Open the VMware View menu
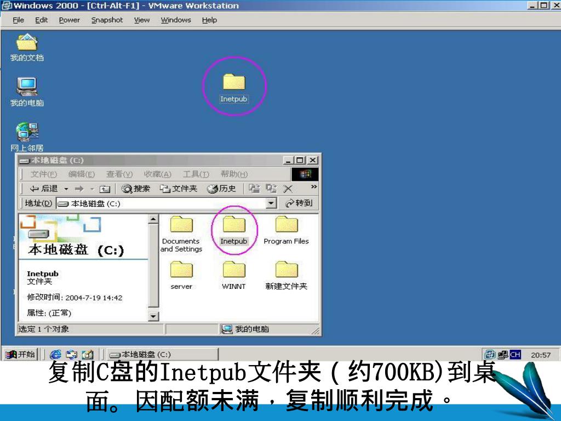 (x=142, y=20)
